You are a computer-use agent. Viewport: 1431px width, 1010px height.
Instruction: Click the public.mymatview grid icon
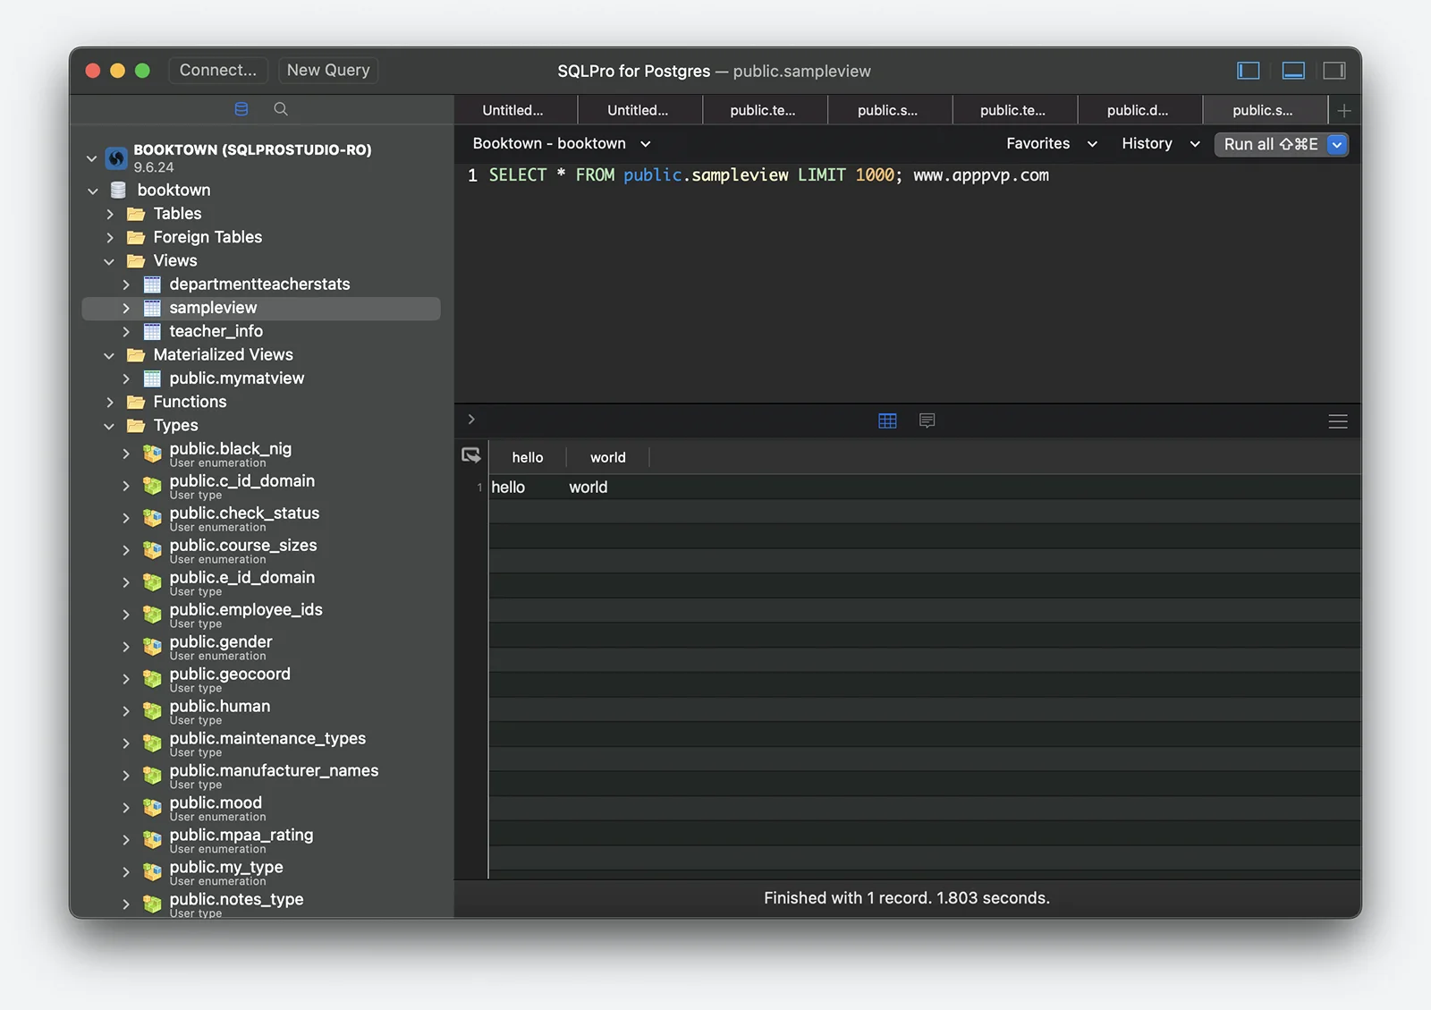point(153,378)
